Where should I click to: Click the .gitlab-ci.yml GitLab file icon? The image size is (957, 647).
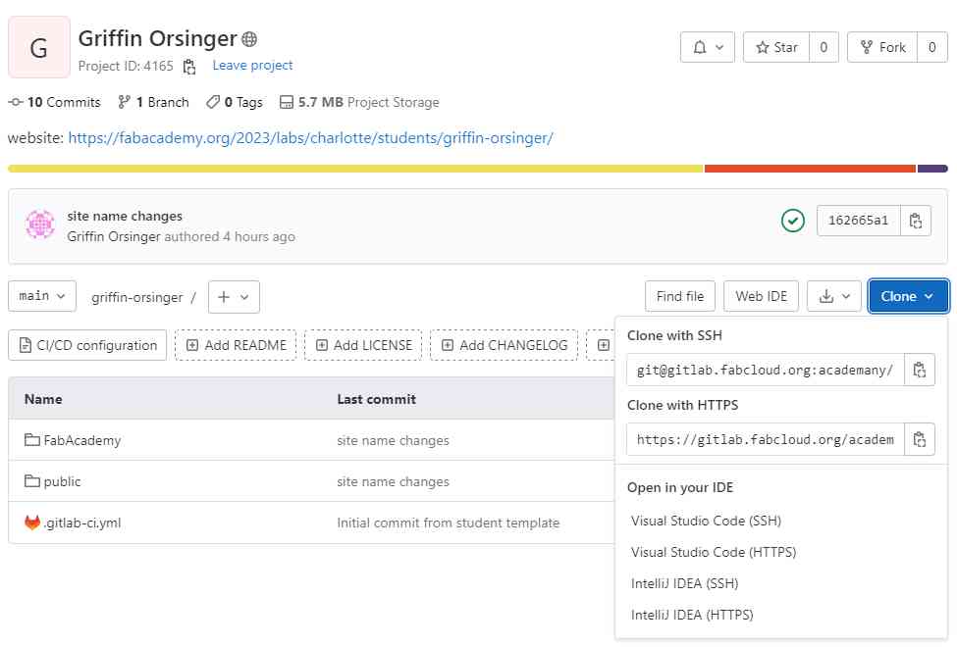point(32,523)
